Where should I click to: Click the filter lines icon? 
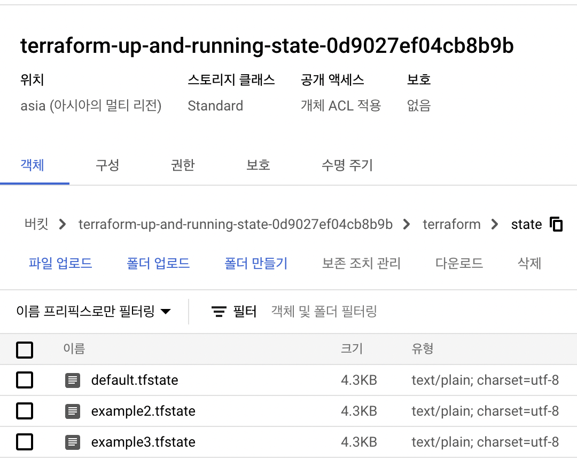219,312
